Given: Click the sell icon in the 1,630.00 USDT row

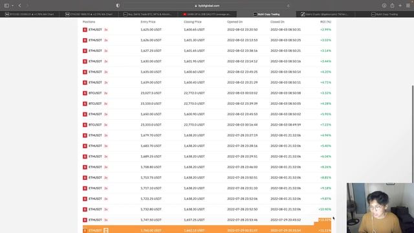Looking at the screenshot, I should (85, 61).
